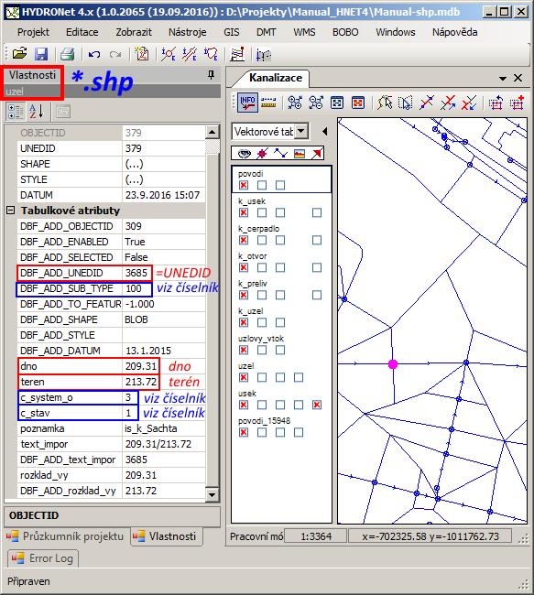Screen dimensions: 534x595
Task: Open the Zobrazit menu
Action: 134,32
